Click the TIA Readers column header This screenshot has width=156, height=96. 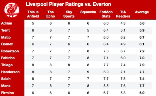click(123, 14)
